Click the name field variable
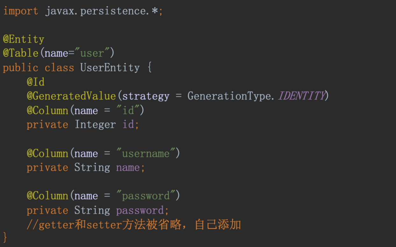Viewport: 396px width, 247px height. (128, 168)
